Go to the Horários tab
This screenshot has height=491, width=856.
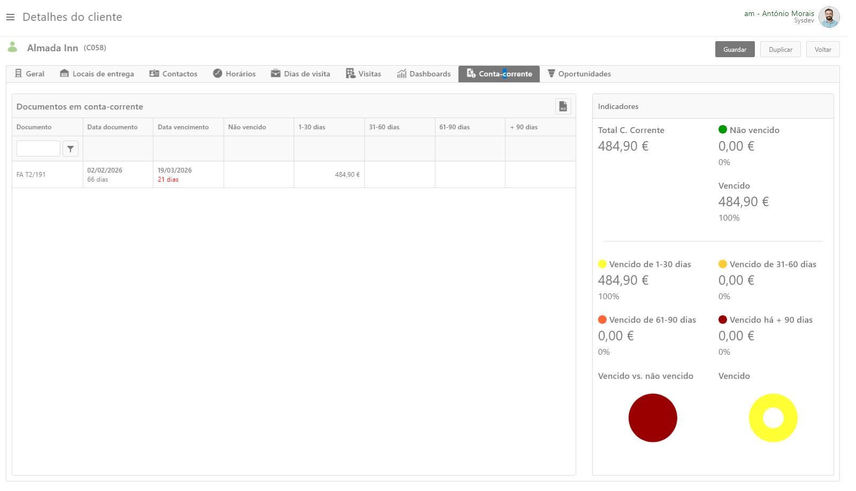pyautogui.click(x=234, y=74)
